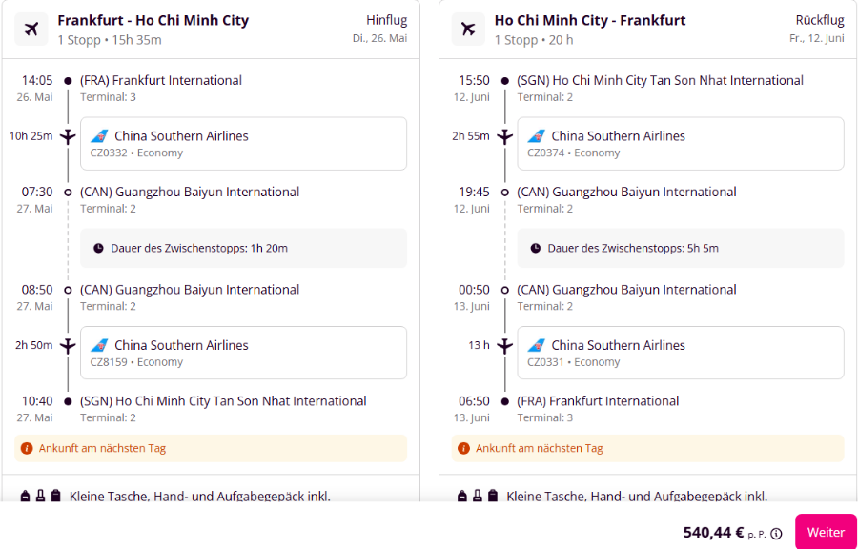
Task: Select the CZ0332 Economy flight segment card
Action: [x=243, y=143]
